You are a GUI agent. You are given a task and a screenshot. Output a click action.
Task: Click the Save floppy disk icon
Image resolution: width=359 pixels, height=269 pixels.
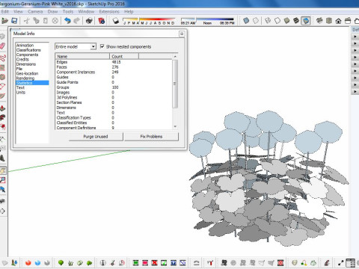pyautogui.click(x=14, y=21)
